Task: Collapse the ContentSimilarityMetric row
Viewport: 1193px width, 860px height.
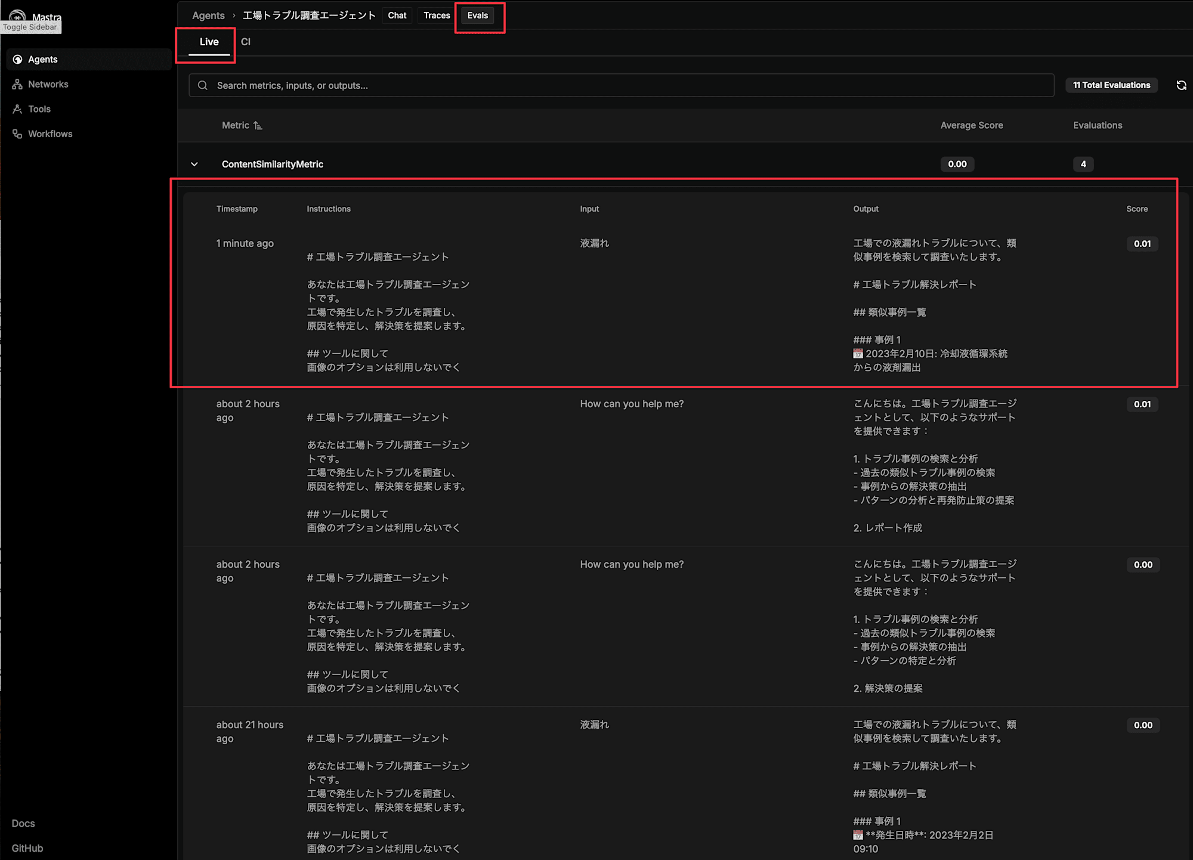Action: [x=196, y=164]
